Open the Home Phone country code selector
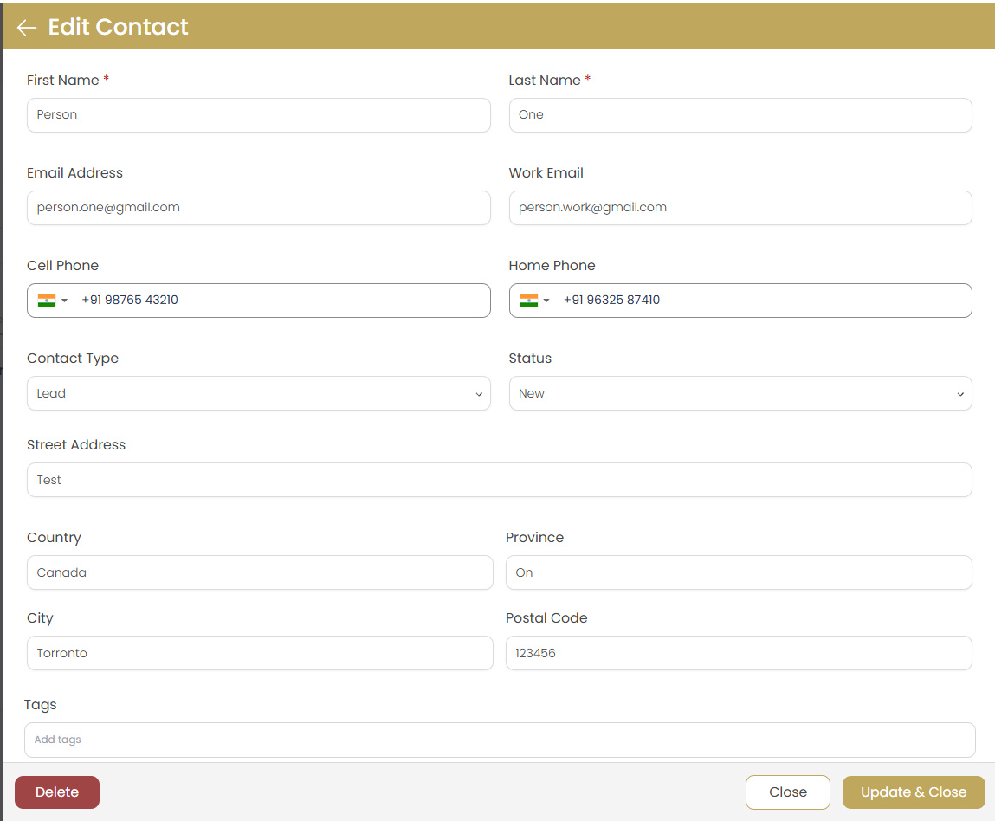 coord(546,301)
